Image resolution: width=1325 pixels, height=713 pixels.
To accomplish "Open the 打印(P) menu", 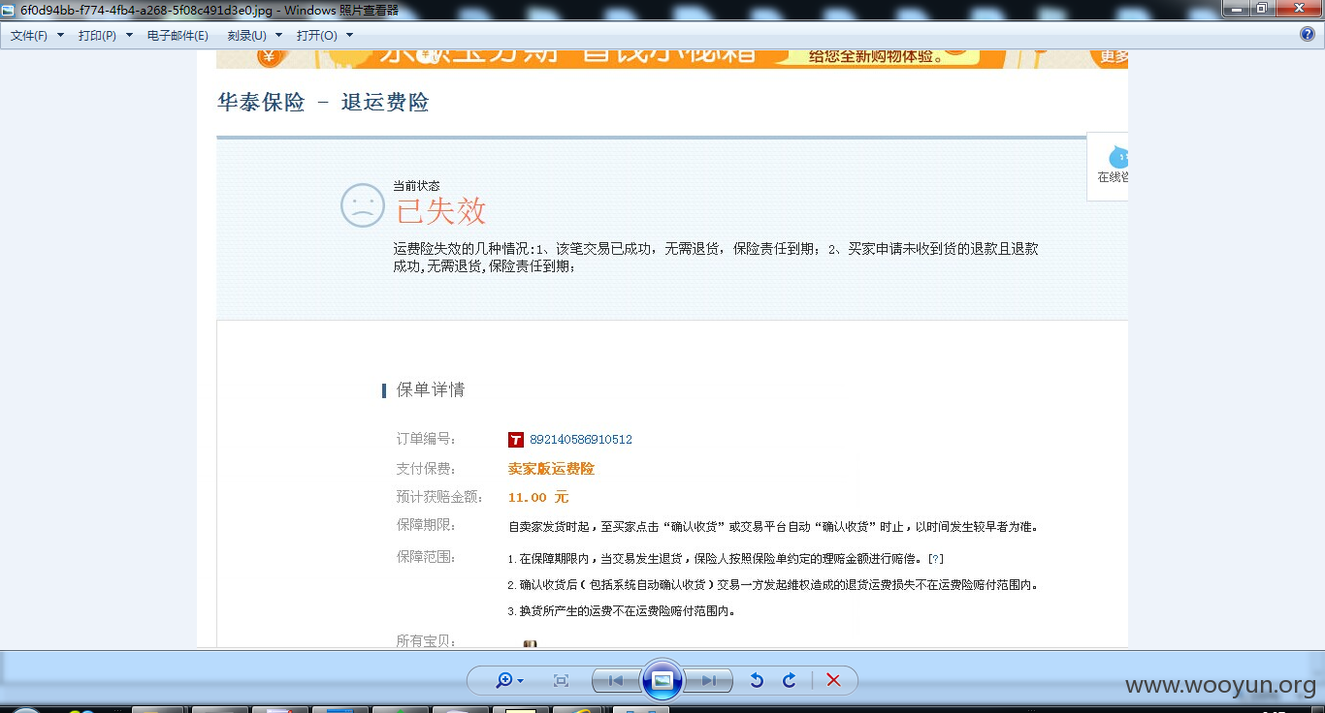I will pos(97,35).
